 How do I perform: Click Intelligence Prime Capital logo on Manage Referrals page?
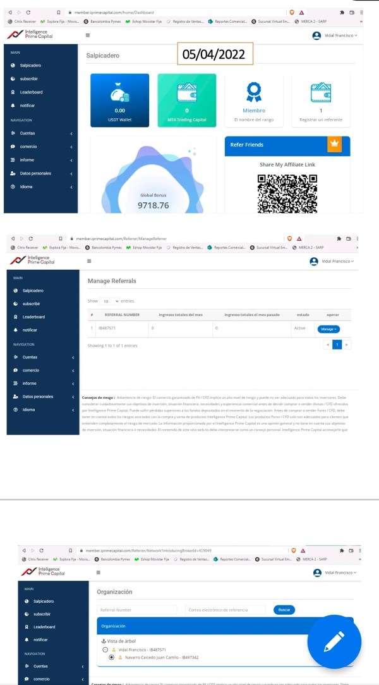coord(31,260)
